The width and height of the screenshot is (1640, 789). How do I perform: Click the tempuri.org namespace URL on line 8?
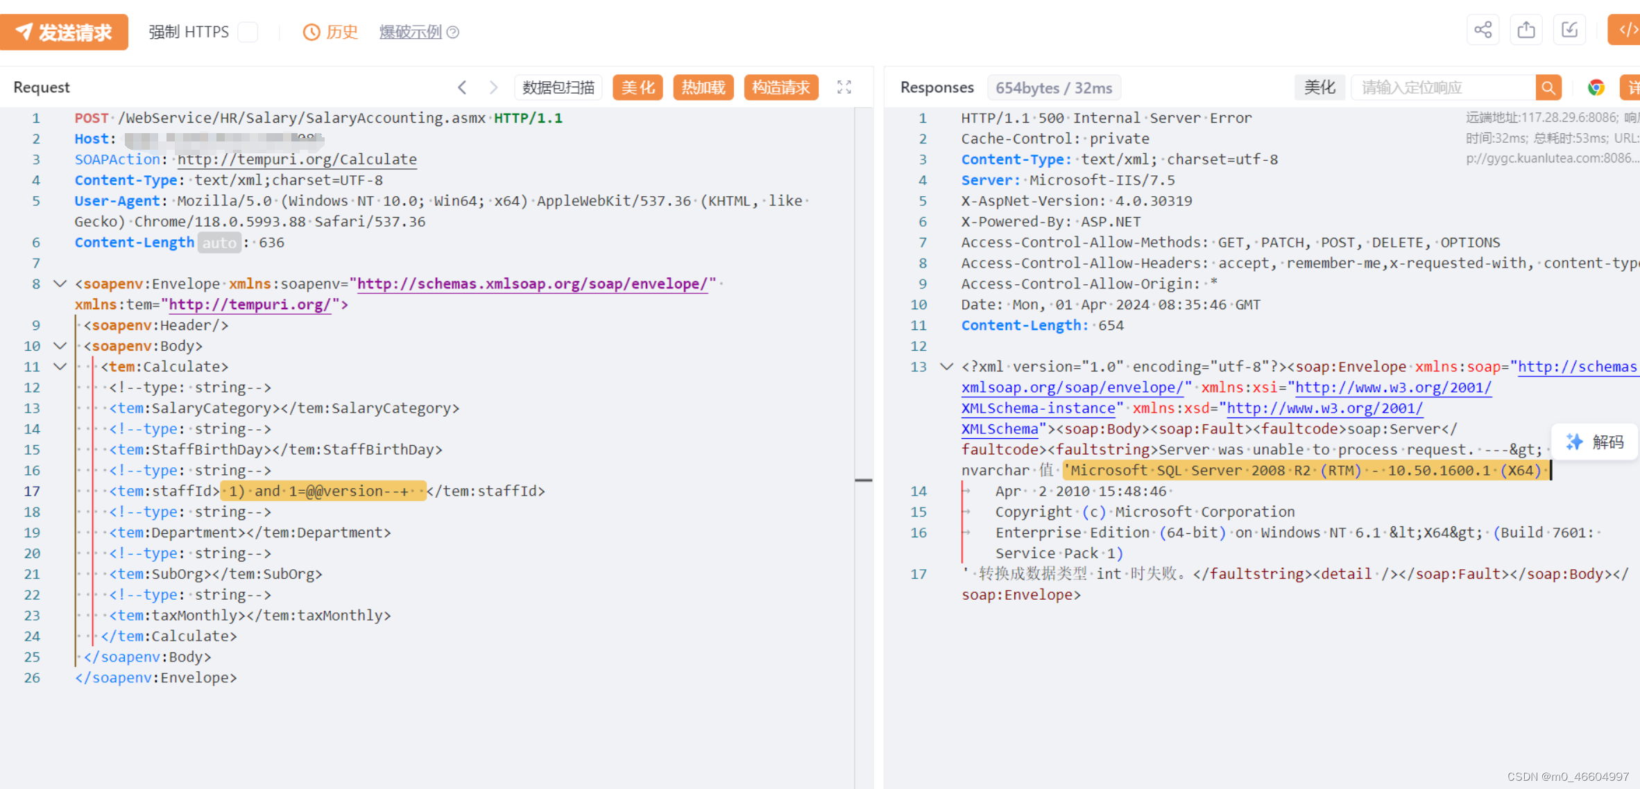click(250, 304)
